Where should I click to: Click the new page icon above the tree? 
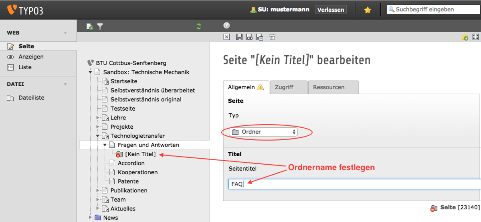click(90, 26)
